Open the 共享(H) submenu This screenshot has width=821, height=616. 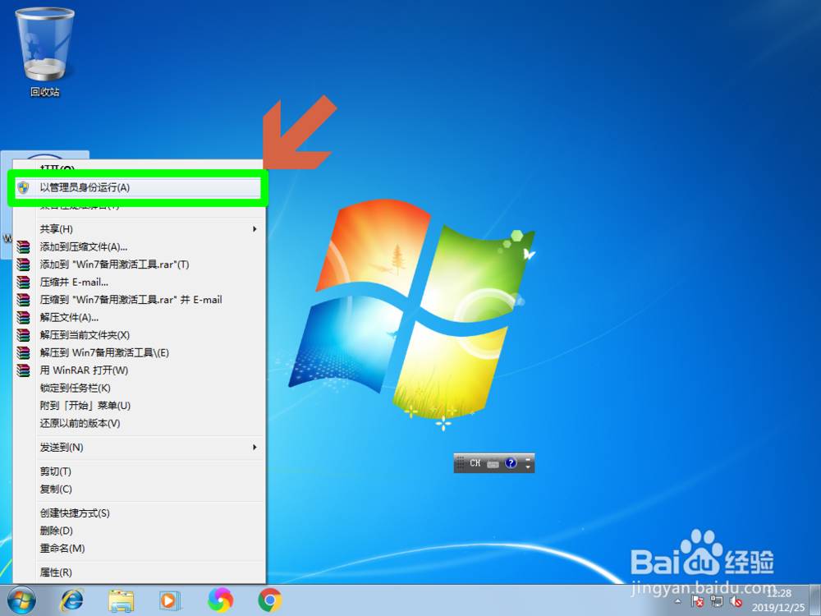click(x=140, y=229)
